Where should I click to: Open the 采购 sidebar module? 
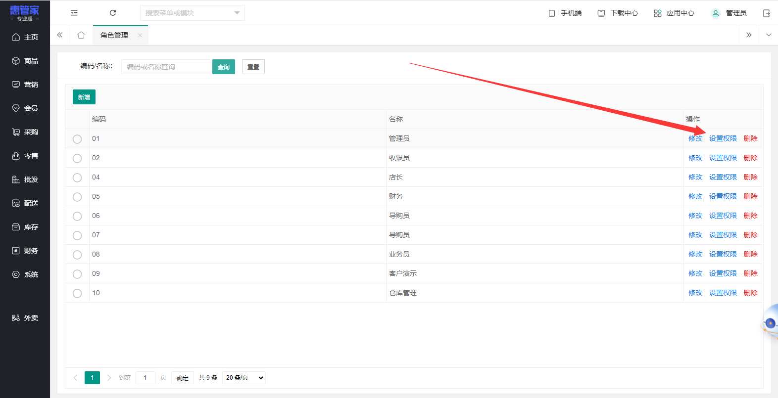pyautogui.click(x=25, y=132)
